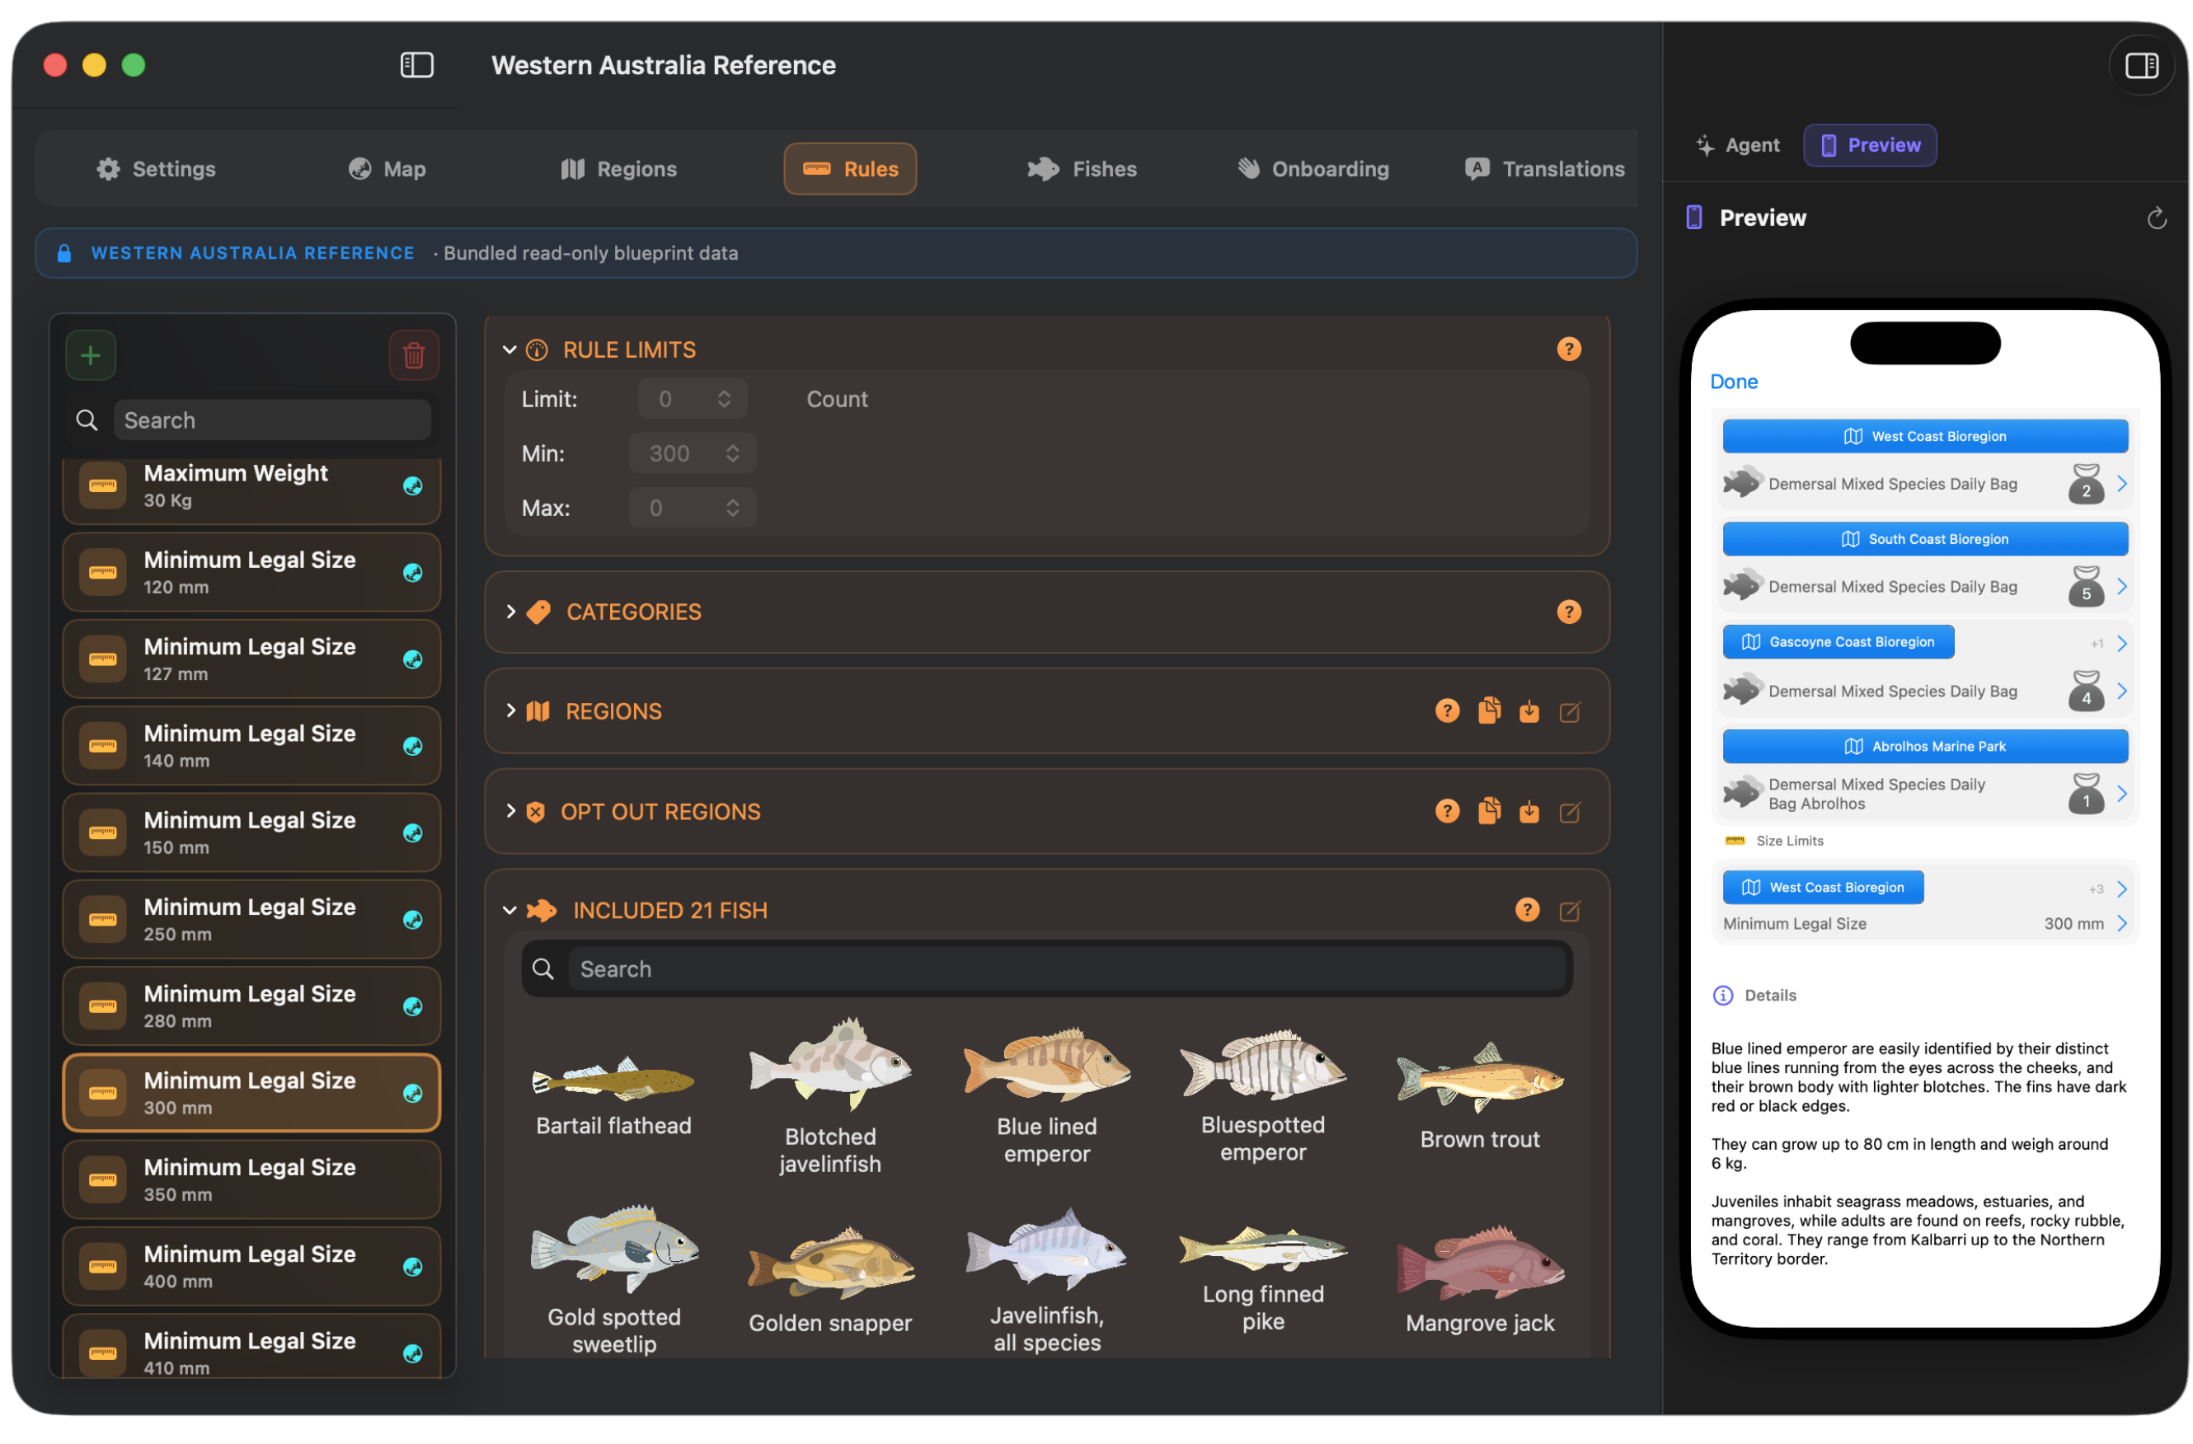This screenshot has height=1444, width=2193.
Task: Collapse the Included 21 Fish section
Action: (x=510, y=911)
